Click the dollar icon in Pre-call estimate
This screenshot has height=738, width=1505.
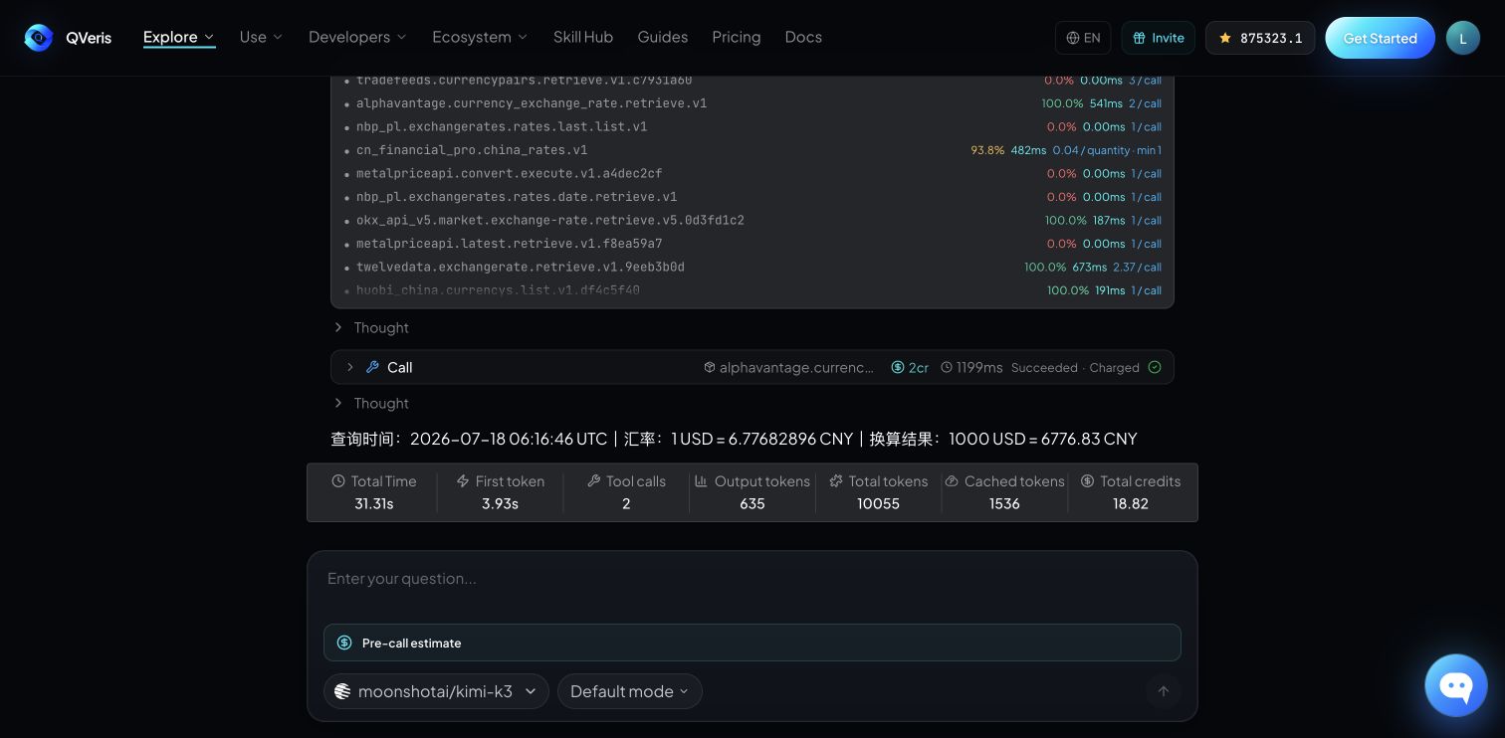coord(344,643)
